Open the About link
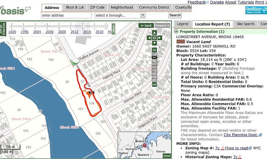The height and width of the screenshot is (159, 267). 231,2
